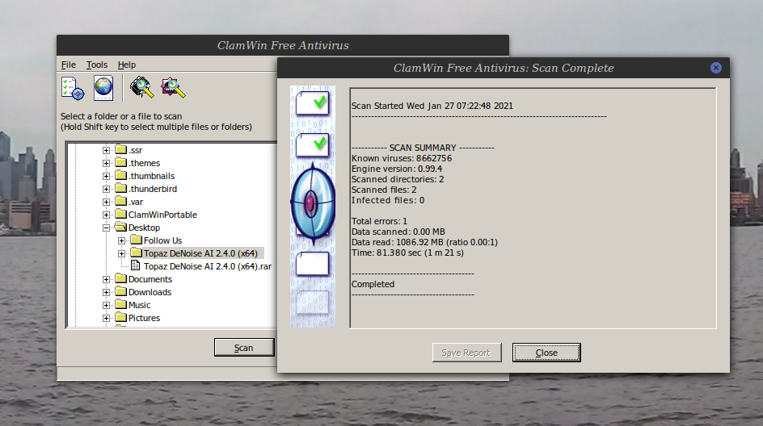Expand the .var folder node
This screenshot has width=763, height=426.
[106, 202]
